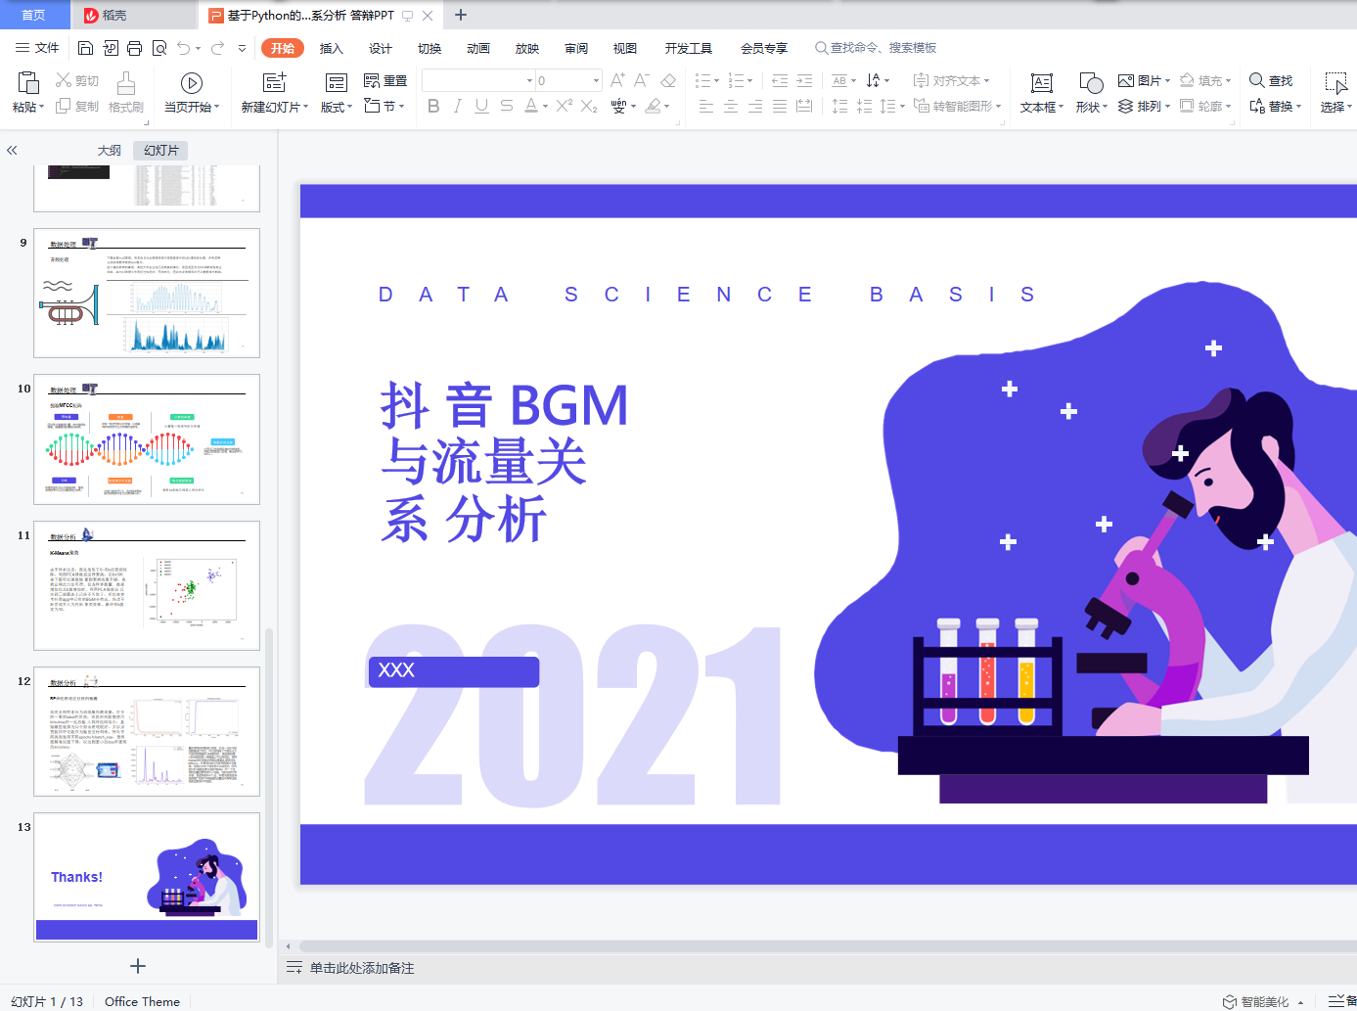Start slideshow from current slide play icon
Image resolution: width=1357 pixels, height=1011 pixels.
[192, 83]
